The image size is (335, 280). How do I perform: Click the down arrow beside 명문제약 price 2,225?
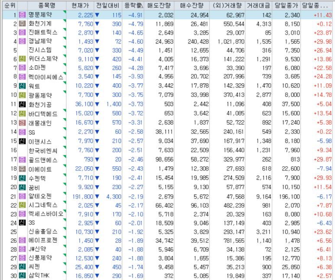click(x=97, y=15)
